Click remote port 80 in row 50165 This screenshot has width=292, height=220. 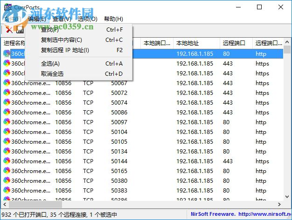(226, 171)
